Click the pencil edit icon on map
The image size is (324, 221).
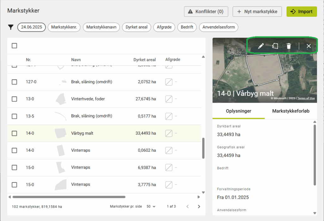pos(261,46)
